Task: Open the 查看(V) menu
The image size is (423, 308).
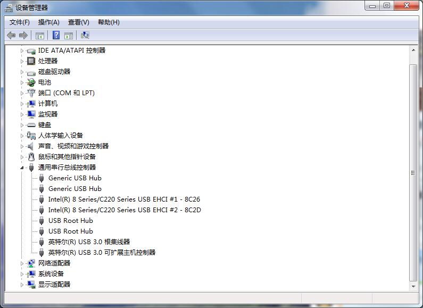Action: (x=78, y=22)
